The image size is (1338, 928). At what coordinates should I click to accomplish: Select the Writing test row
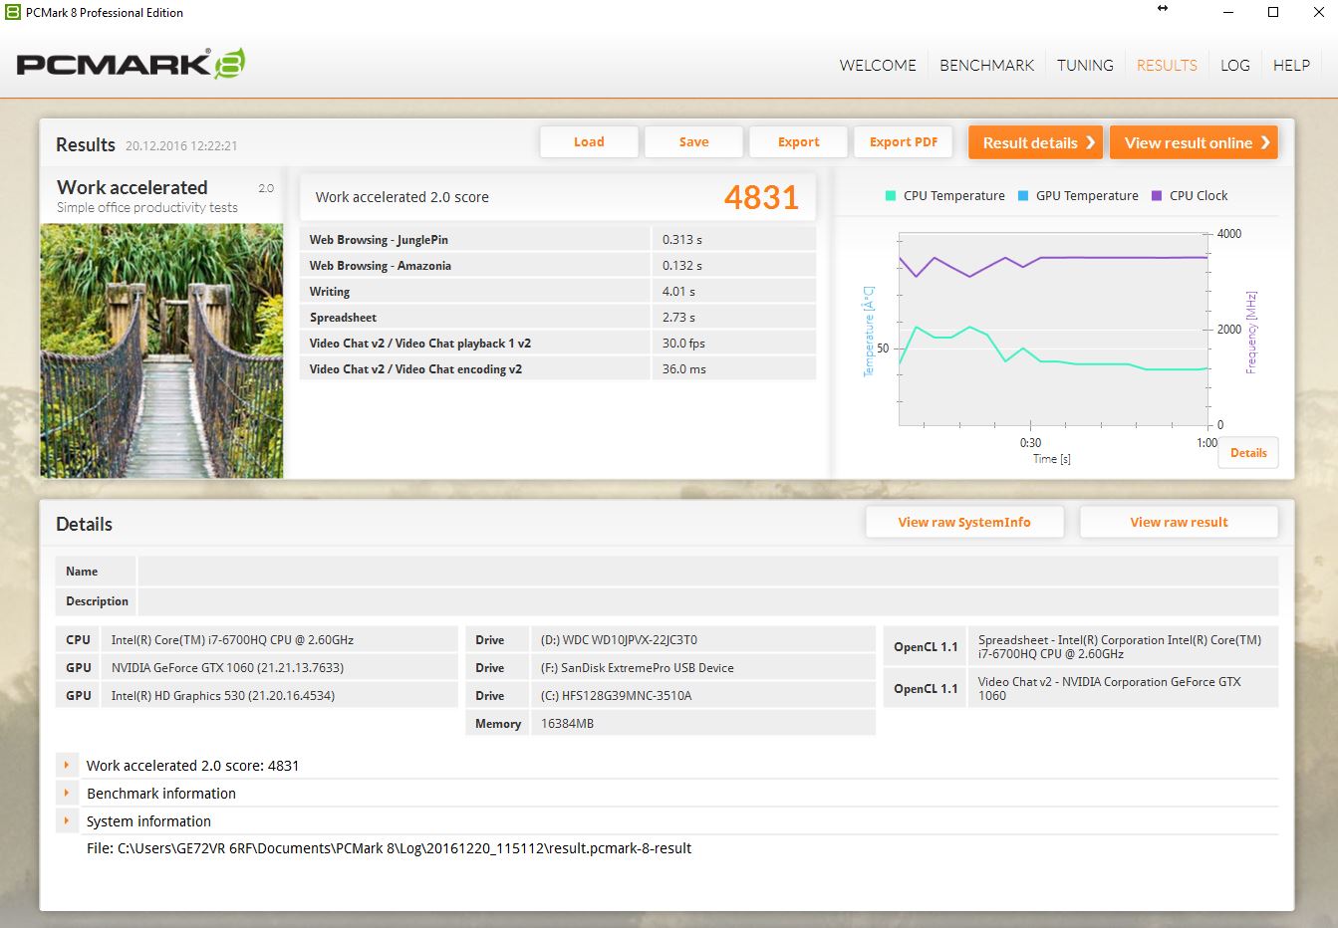558,292
